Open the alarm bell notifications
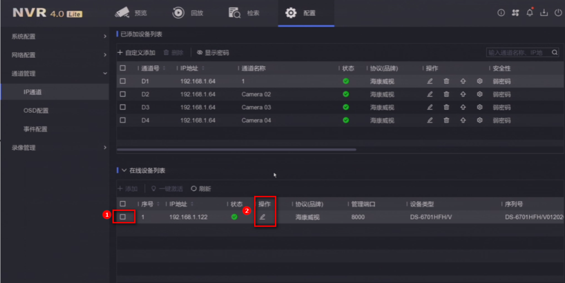This screenshot has width=565, height=283. 529,13
